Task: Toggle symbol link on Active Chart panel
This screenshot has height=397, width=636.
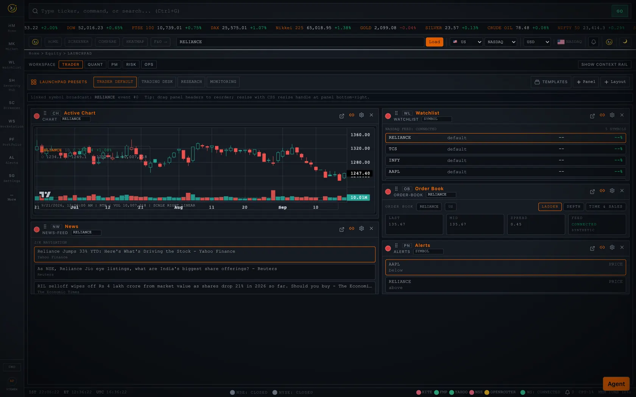Action: [x=352, y=115]
